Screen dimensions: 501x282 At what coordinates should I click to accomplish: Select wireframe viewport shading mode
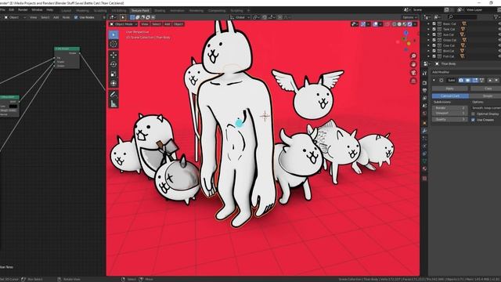[x=395, y=24]
